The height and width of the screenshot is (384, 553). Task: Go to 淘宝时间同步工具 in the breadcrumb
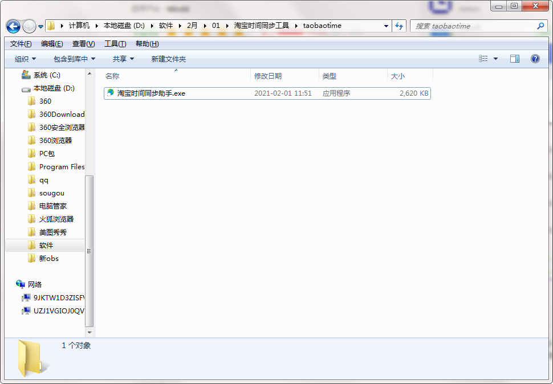click(261, 26)
